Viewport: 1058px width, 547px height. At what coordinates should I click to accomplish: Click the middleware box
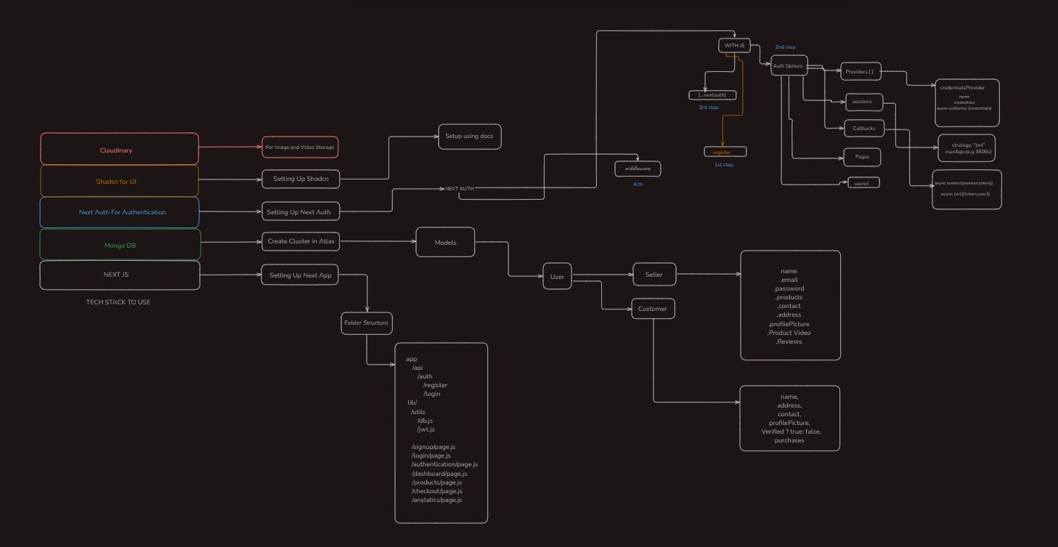pyautogui.click(x=638, y=169)
